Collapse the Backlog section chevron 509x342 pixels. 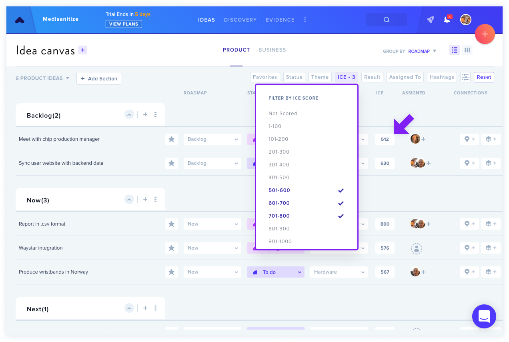[x=129, y=115]
